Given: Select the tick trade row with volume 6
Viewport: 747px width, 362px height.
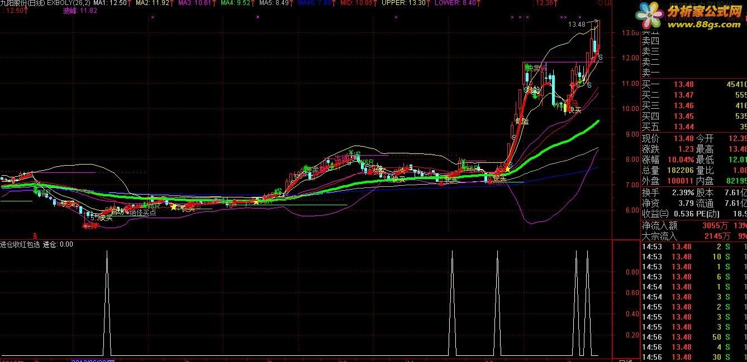Looking at the screenshot, I should click(694, 277).
